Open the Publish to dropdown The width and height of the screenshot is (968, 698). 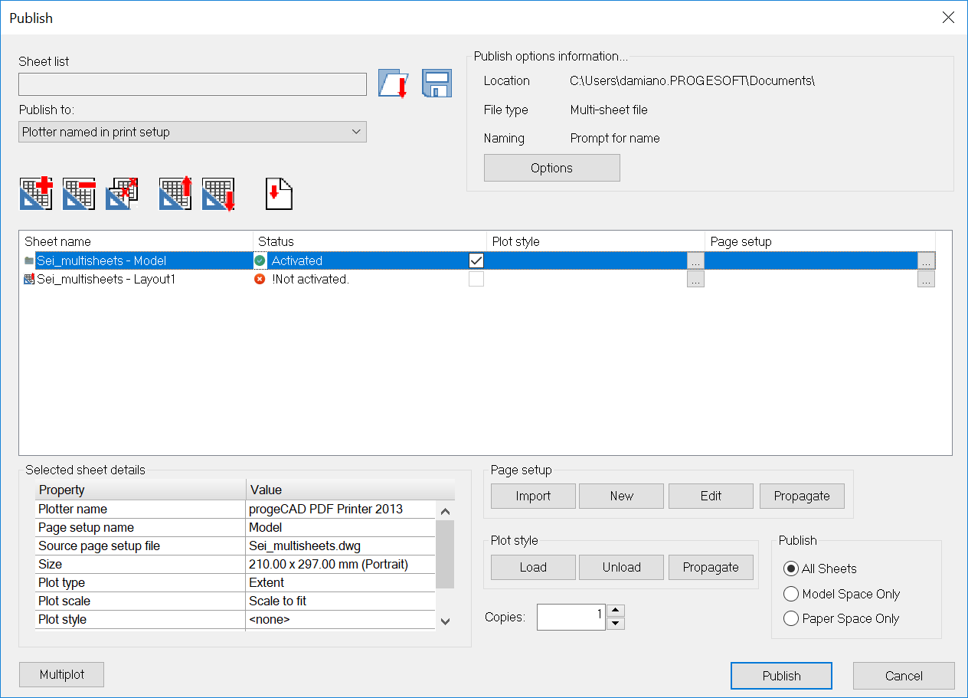pyautogui.click(x=192, y=132)
